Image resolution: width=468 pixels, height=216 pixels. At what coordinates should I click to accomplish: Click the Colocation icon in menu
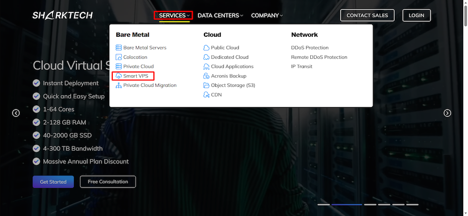(119, 57)
